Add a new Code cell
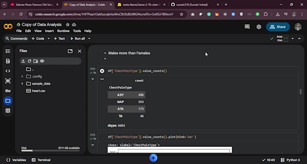 tap(38, 38)
